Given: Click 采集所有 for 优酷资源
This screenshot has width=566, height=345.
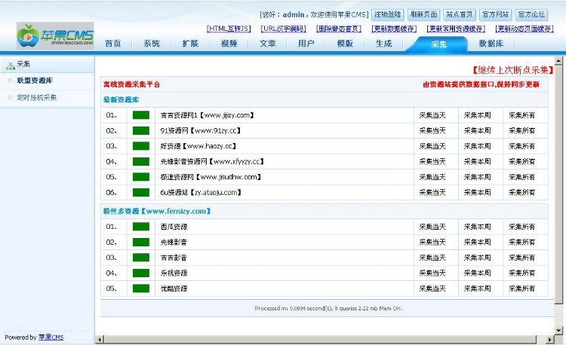Looking at the screenshot, I should point(522,289).
